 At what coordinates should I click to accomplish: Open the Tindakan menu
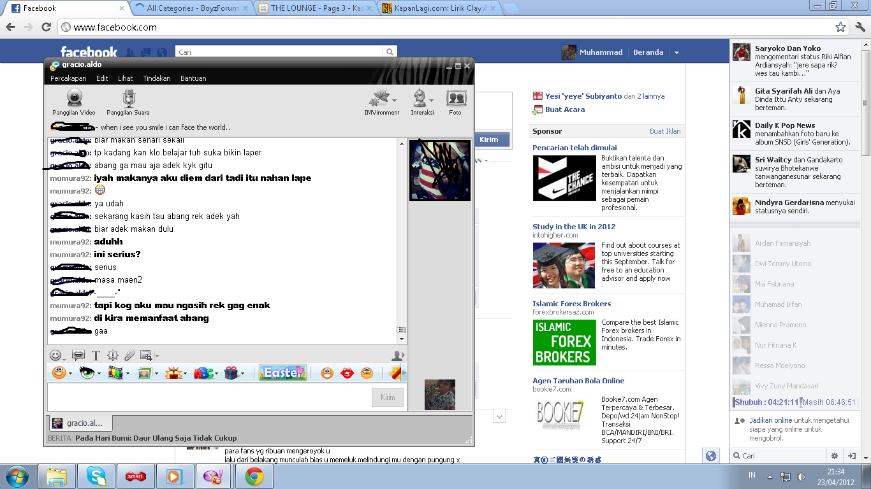click(x=157, y=78)
